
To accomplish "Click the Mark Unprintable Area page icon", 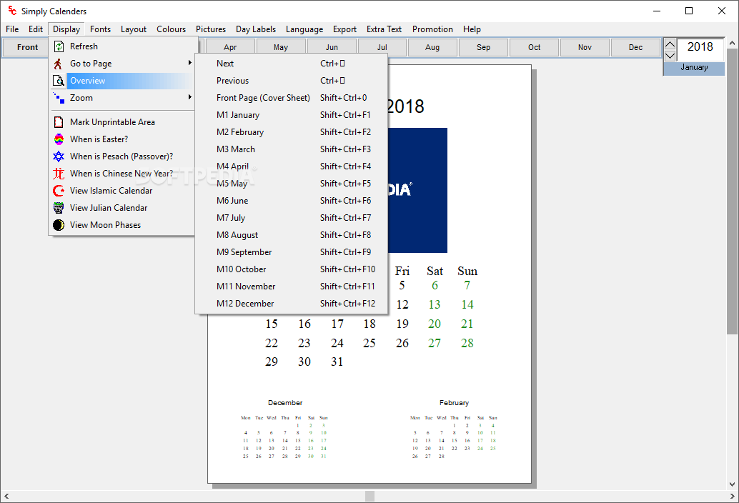I will [59, 122].
